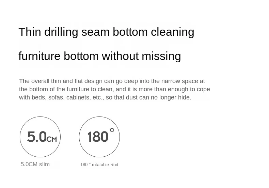Click the paragraph line starting "the bottom of"
Viewport: 269px width, 188px height.
click(114, 89)
